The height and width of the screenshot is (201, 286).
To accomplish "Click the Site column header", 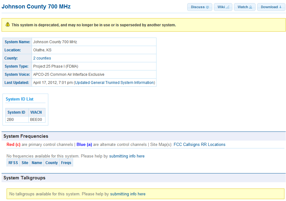I will point(25,163).
